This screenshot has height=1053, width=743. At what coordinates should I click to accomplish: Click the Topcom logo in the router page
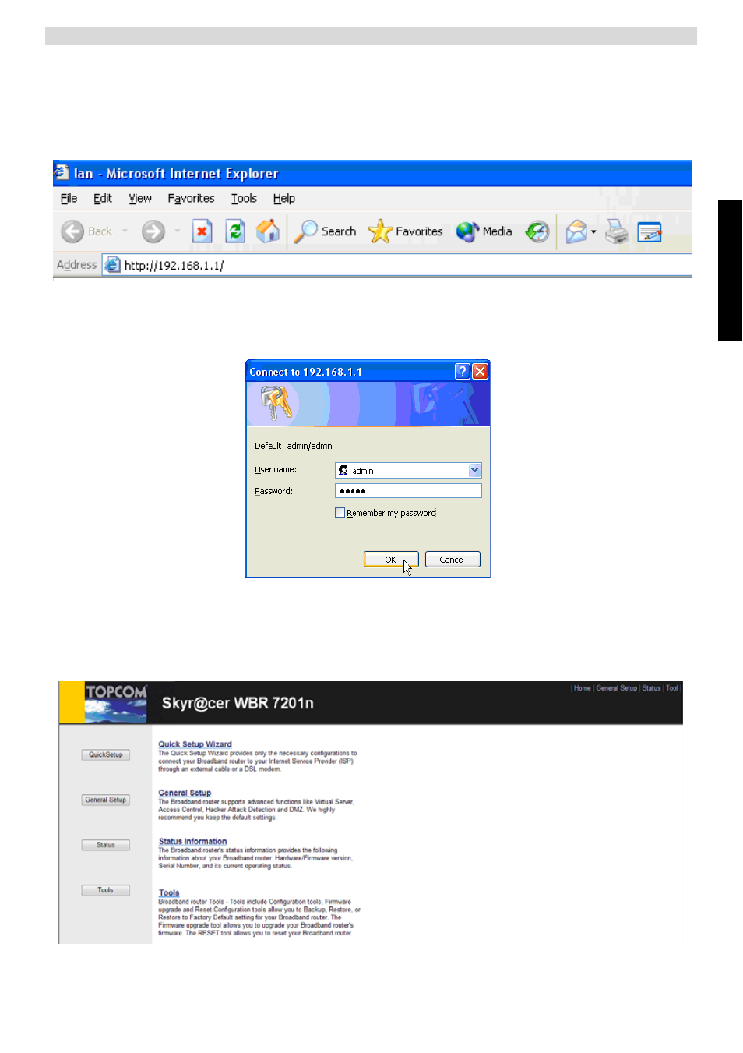[x=116, y=702]
